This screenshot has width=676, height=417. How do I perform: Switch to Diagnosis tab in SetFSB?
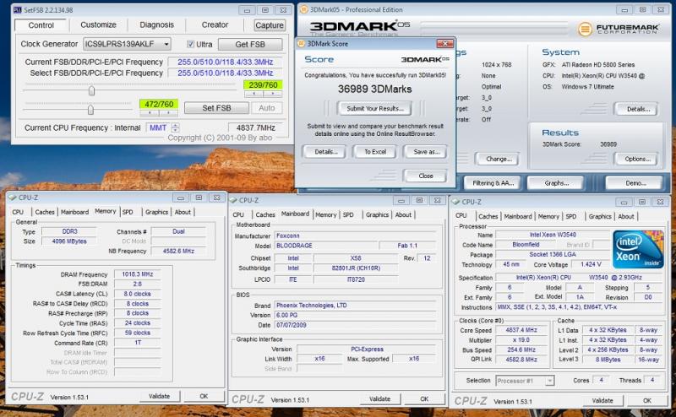156,25
